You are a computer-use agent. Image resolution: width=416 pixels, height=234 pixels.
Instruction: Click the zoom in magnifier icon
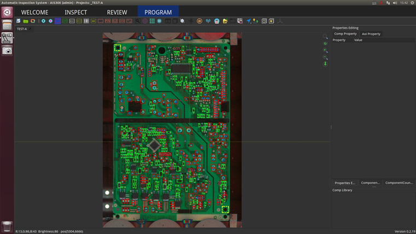click(325, 50)
